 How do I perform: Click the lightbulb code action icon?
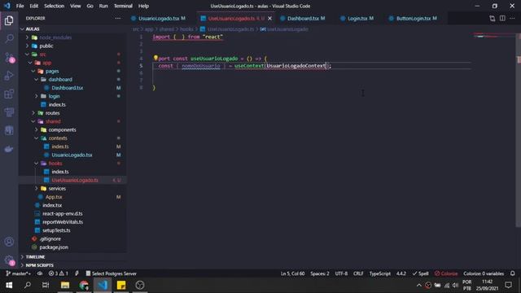coord(155,58)
